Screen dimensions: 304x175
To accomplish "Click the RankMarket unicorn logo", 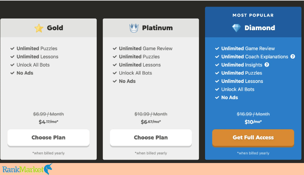I will 27,169.
